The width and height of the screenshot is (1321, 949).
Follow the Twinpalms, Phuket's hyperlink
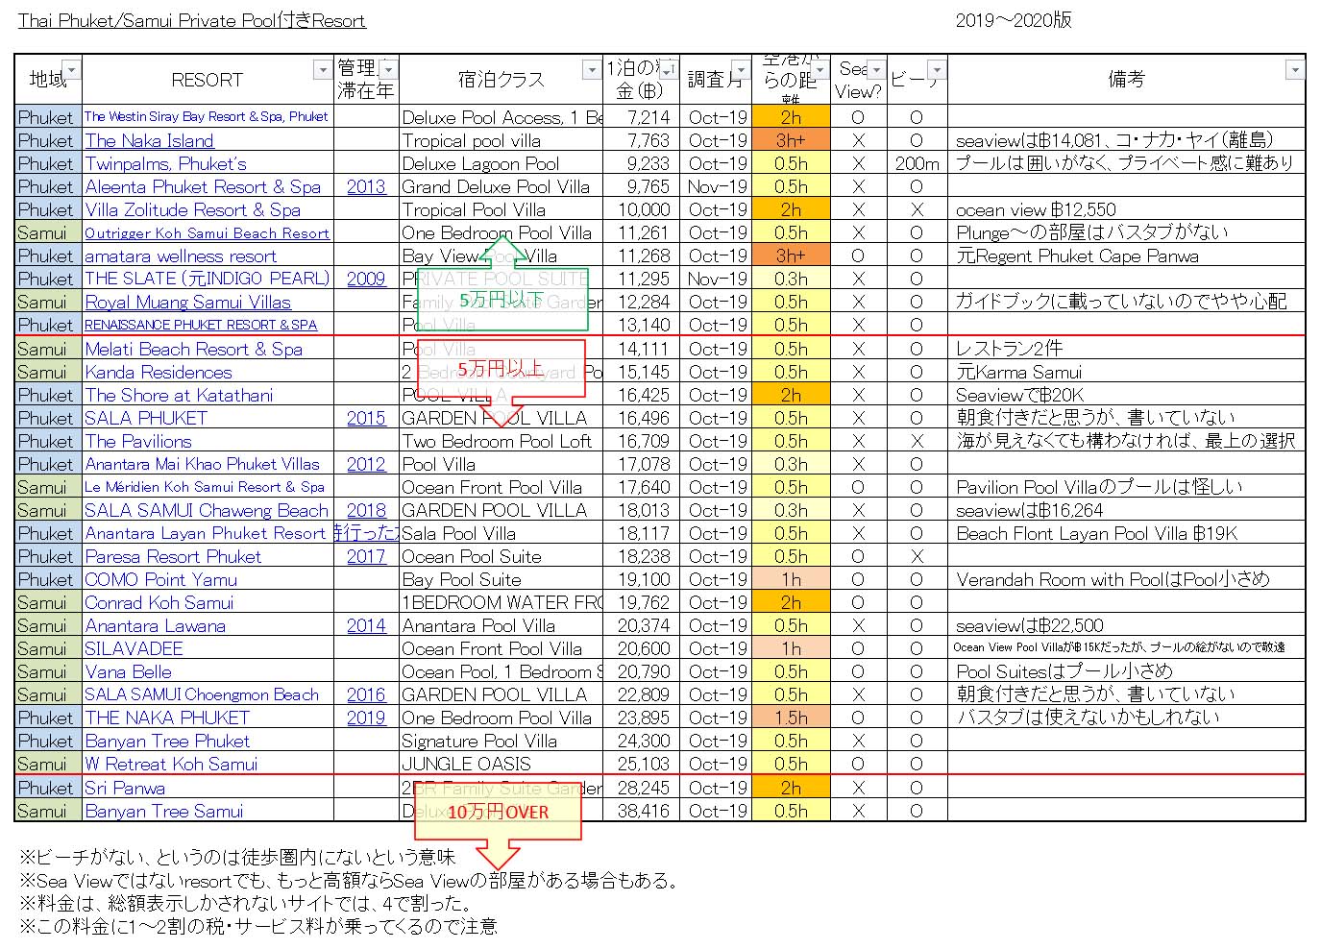click(165, 163)
